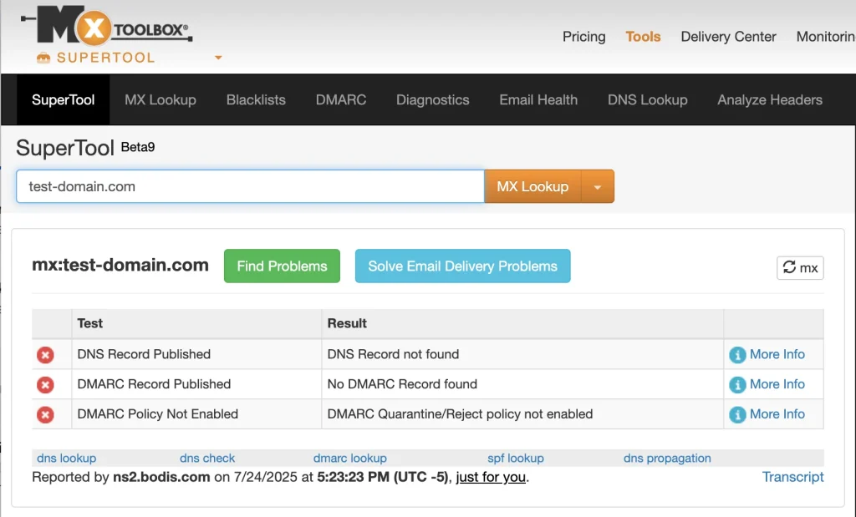The height and width of the screenshot is (517, 856).
Task: Expand the SUPERTOOL dropdown arrow under the logo
Action: [x=218, y=58]
